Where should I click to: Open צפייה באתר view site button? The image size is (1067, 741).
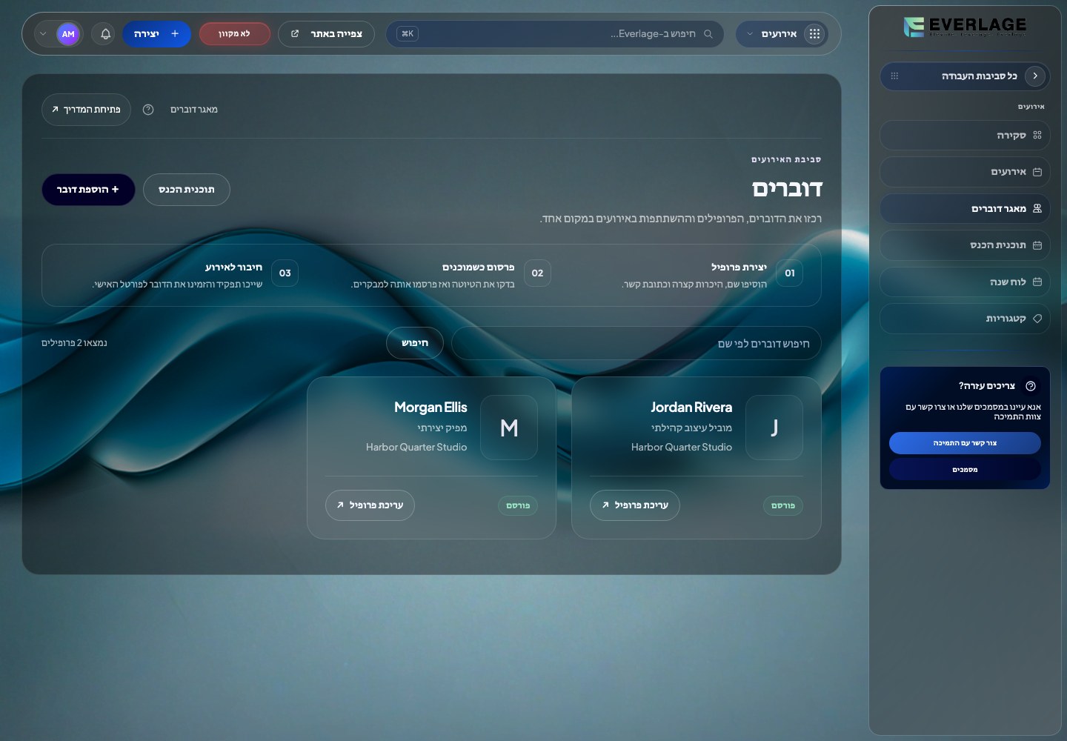click(326, 34)
